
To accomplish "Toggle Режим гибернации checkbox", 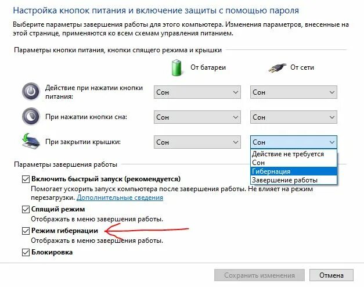I will pyautogui.click(x=25, y=231).
